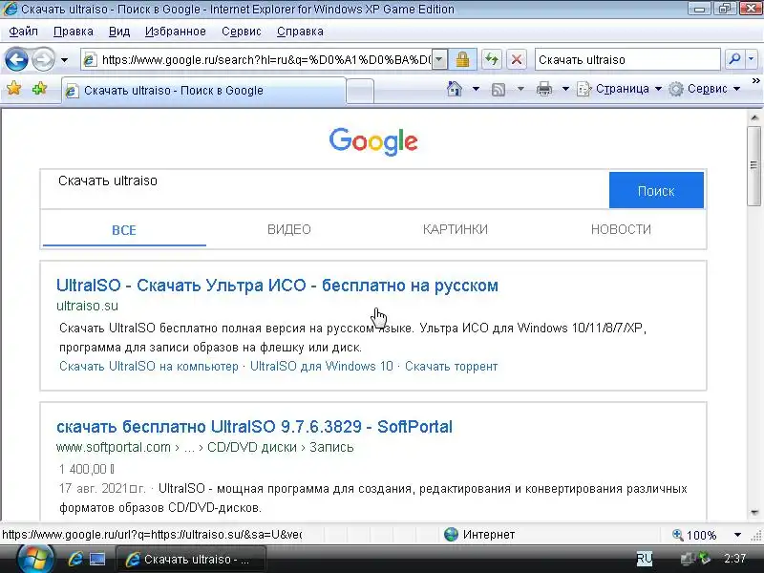Click the vertical scrollbar thumb

click(754, 165)
